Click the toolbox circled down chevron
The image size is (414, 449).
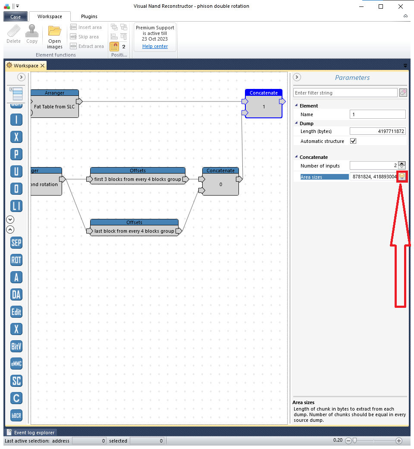coord(10,220)
